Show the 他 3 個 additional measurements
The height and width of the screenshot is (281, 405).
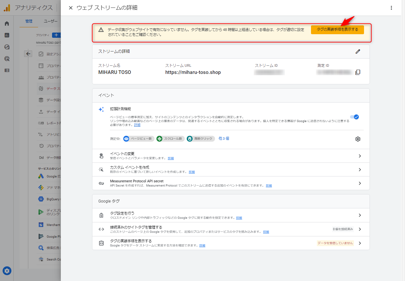(224, 138)
